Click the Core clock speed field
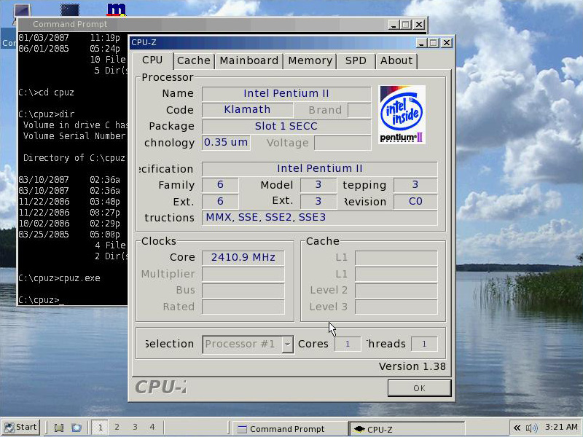This screenshot has height=437, width=583. coord(243,257)
